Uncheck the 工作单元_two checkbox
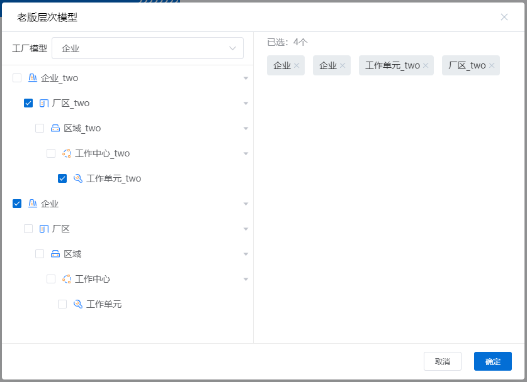Image resolution: width=527 pixels, height=382 pixels. (62, 178)
